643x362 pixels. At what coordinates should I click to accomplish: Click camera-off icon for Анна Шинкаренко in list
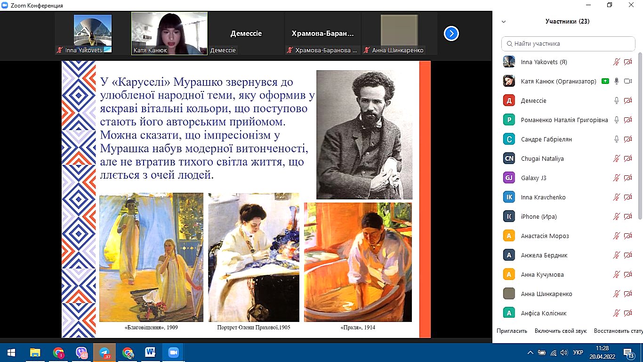tap(628, 294)
